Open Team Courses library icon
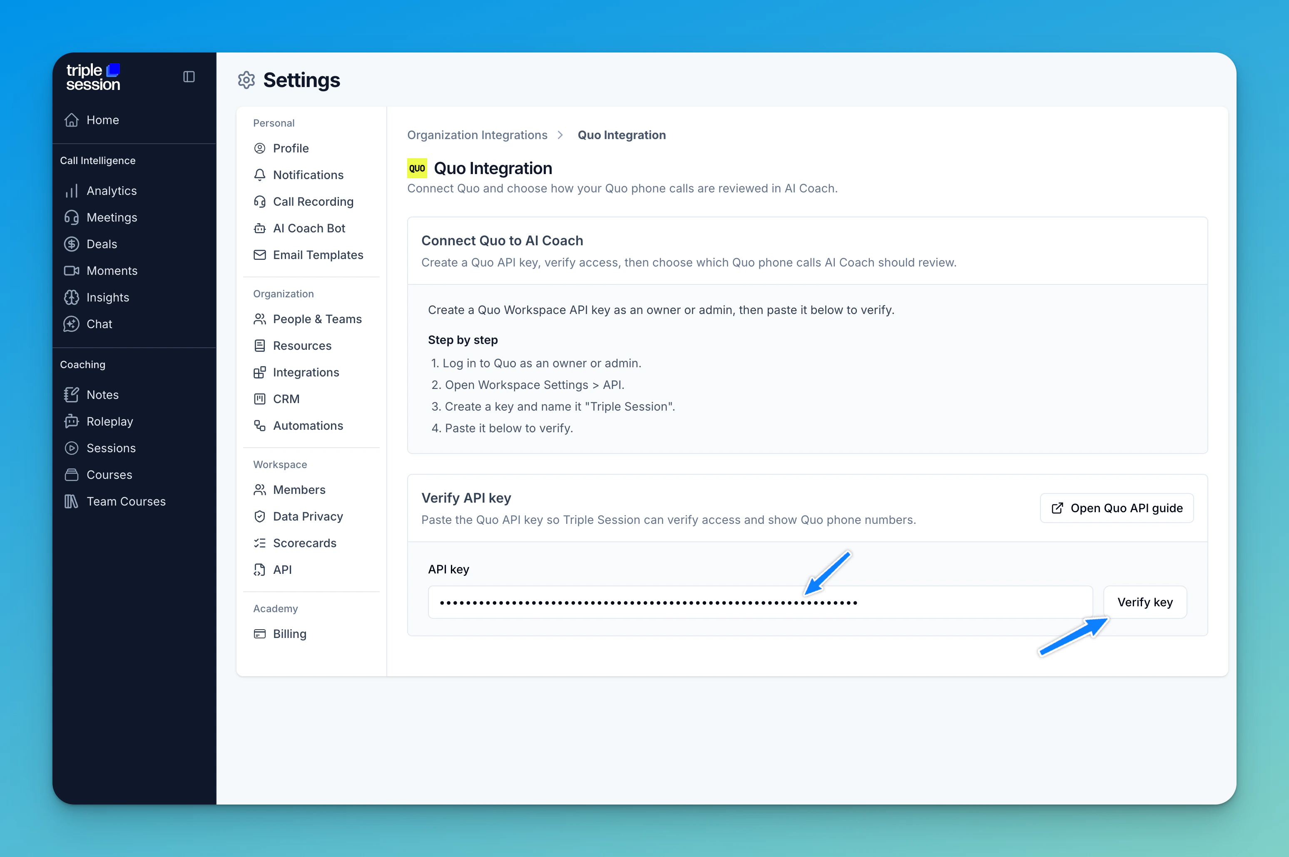Viewport: 1289px width, 857px height. [x=72, y=502]
